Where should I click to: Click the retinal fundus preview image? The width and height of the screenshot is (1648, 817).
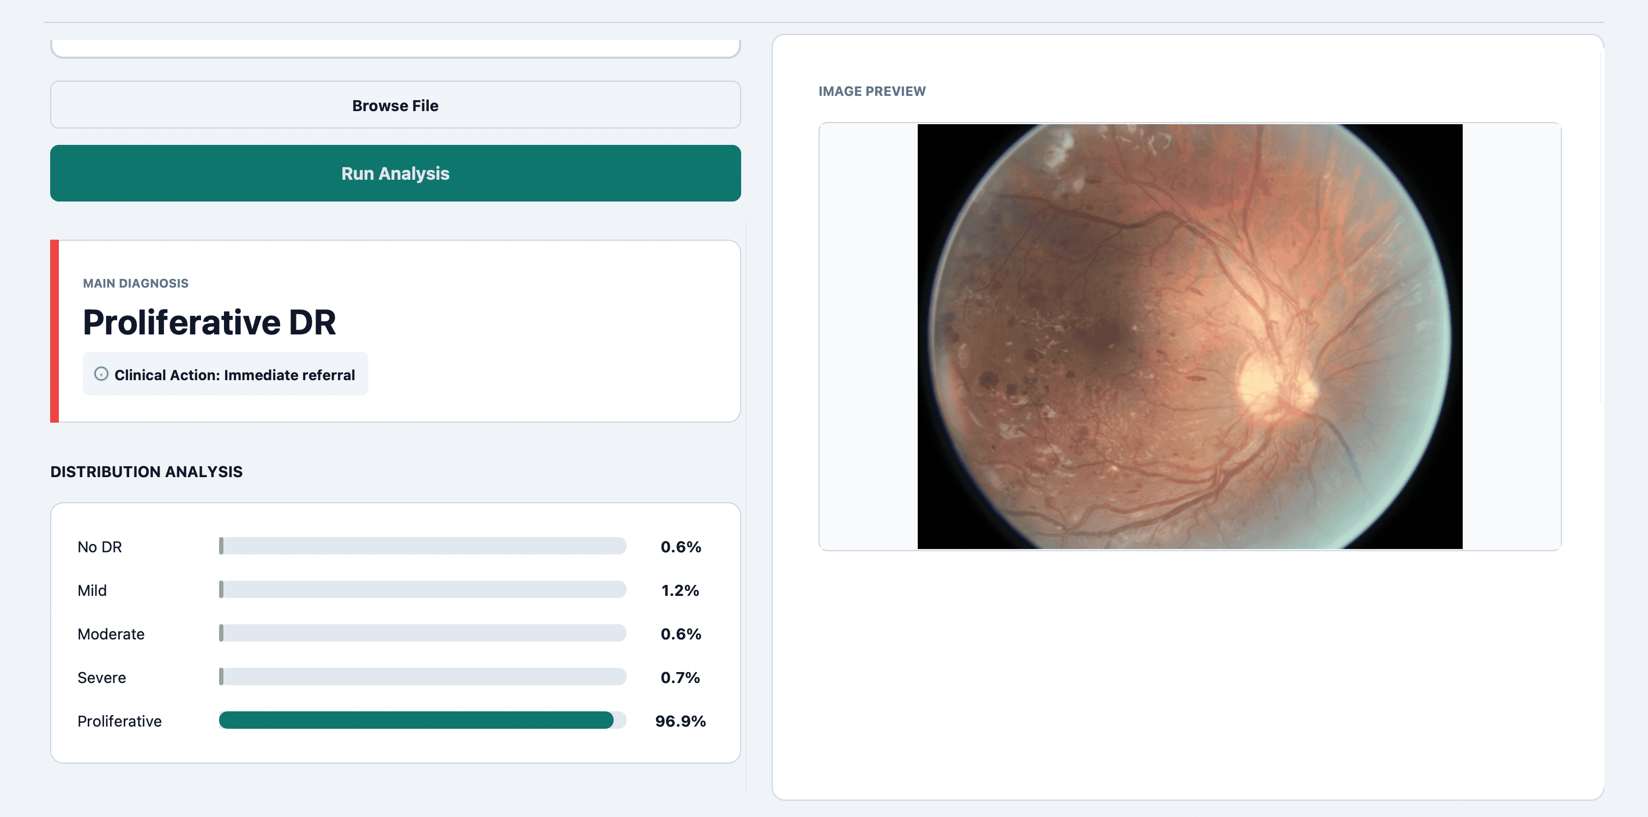[1189, 336]
